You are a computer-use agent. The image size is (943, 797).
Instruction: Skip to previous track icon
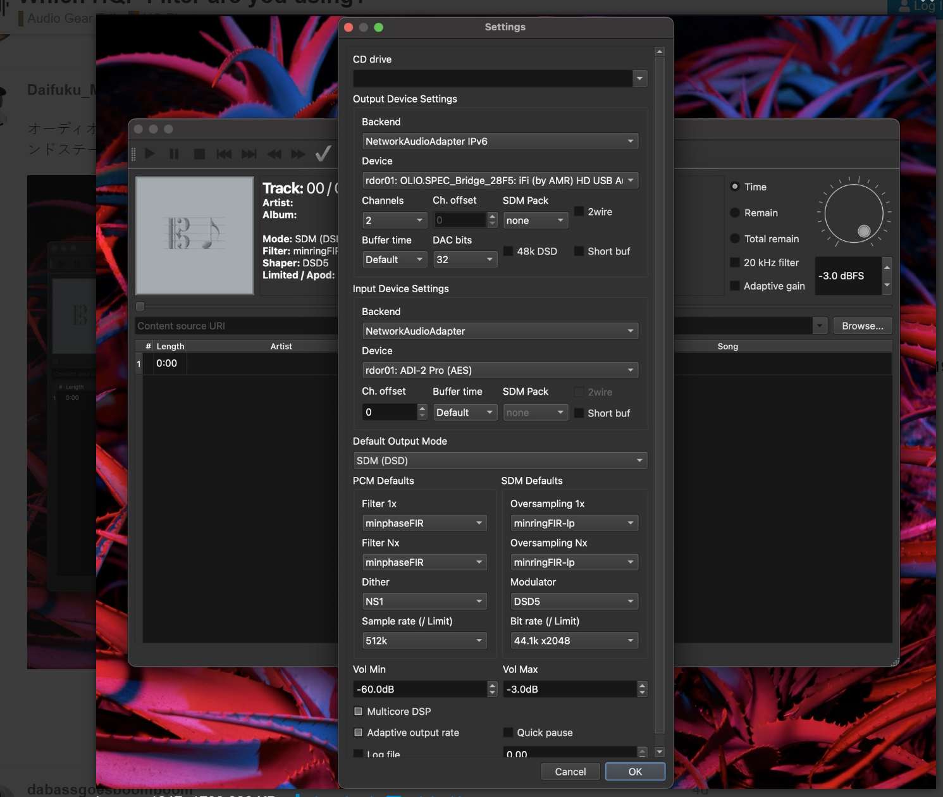coord(224,154)
